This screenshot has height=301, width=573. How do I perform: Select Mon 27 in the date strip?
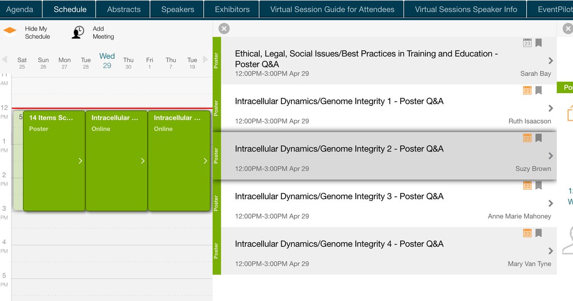point(64,63)
